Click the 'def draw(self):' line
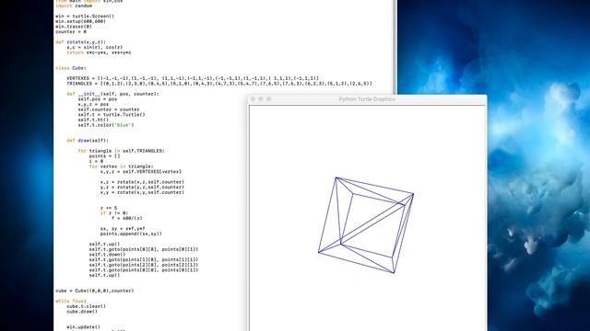Image resolution: width=590 pixels, height=331 pixels. pyautogui.click(x=88, y=141)
